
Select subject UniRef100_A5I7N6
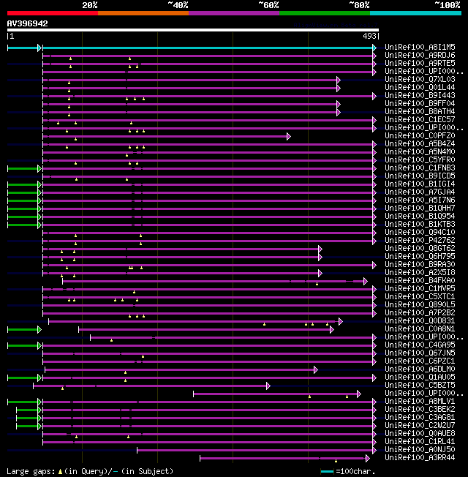click(420, 200)
